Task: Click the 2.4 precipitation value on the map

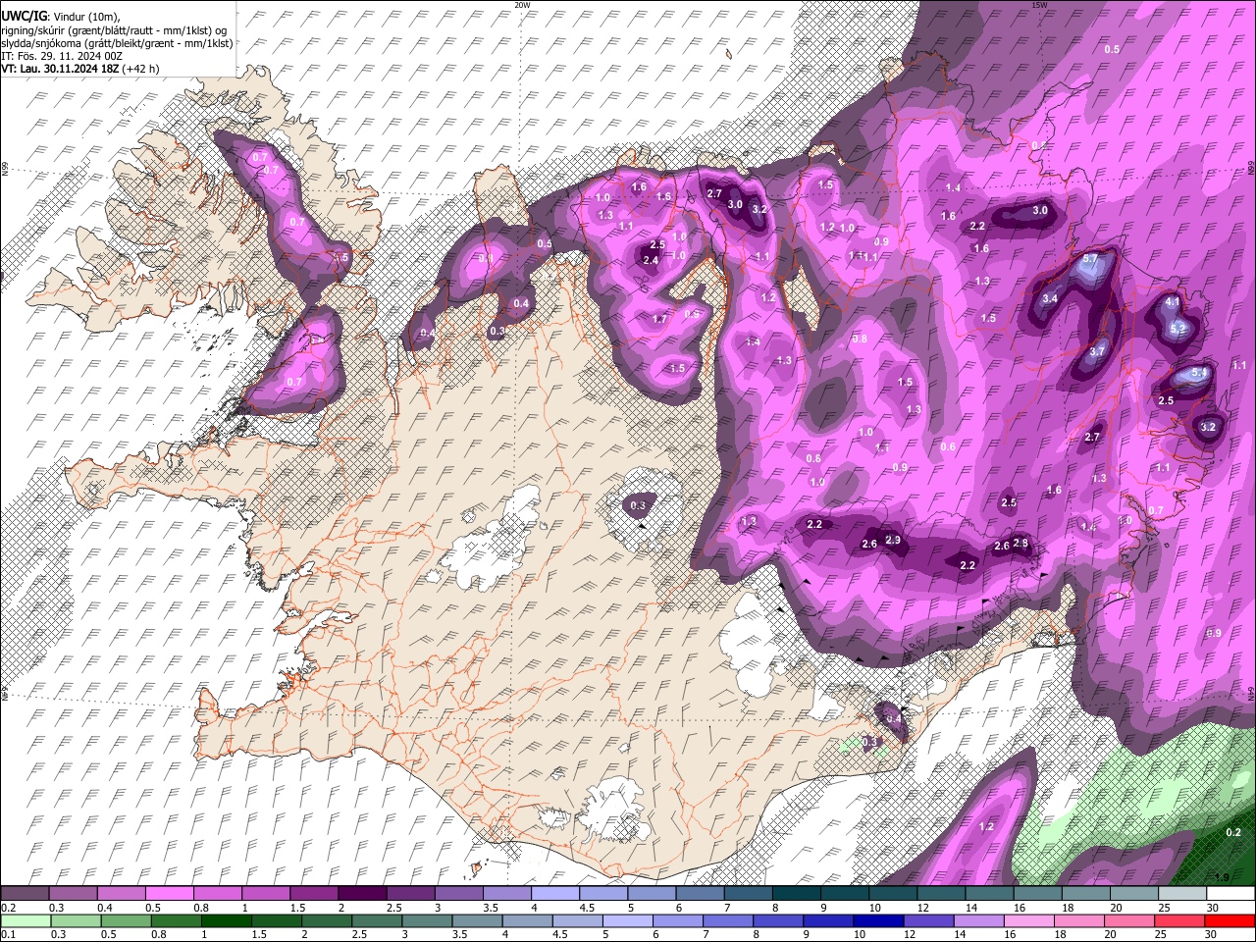Action: pyautogui.click(x=650, y=260)
